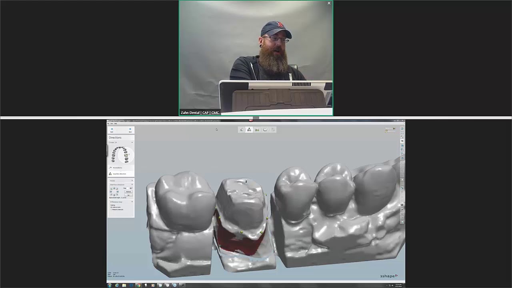Open File Explorer folder in taskbar
The image size is (512, 288).
(x=124, y=285)
